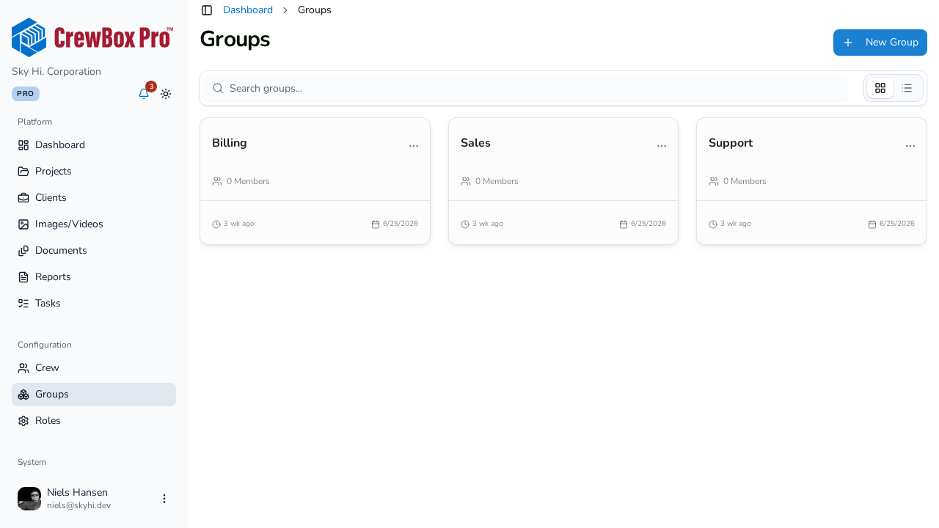The height and width of the screenshot is (528, 939).
Task: Click the CrewBox Pro logo
Action: 92,37
